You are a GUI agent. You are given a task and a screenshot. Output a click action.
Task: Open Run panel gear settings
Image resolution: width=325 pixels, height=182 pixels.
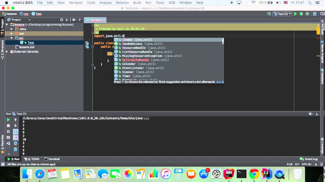[311, 114]
